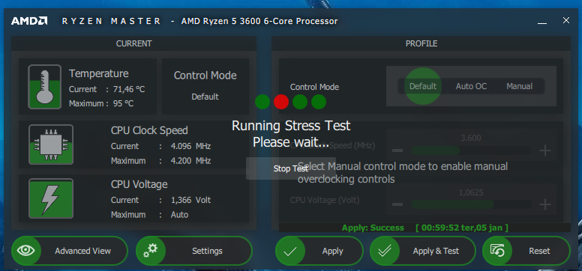Click the single checkmark Apply icon

coord(289,251)
